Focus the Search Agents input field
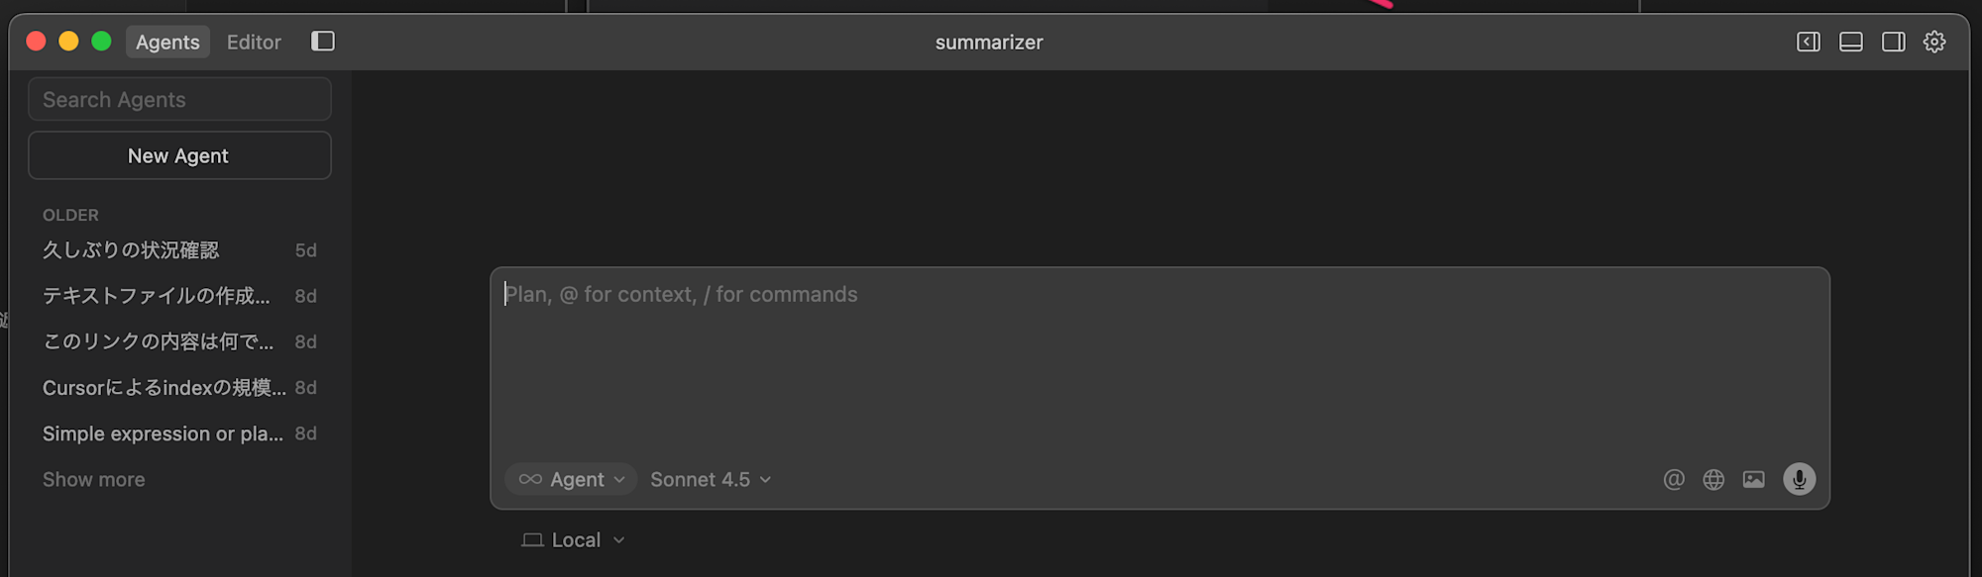Screen dimensions: 1982x577 click(179, 100)
